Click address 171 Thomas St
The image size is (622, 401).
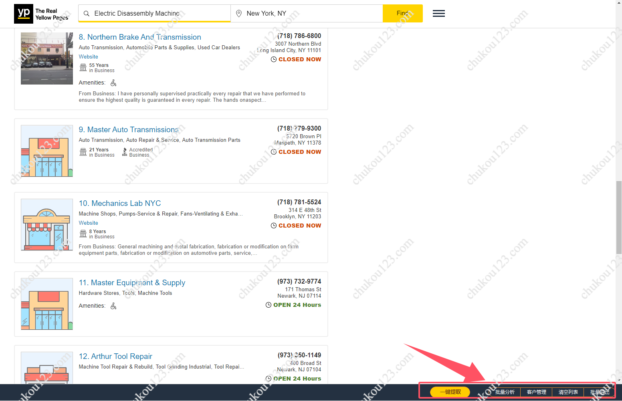click(303, 290)
